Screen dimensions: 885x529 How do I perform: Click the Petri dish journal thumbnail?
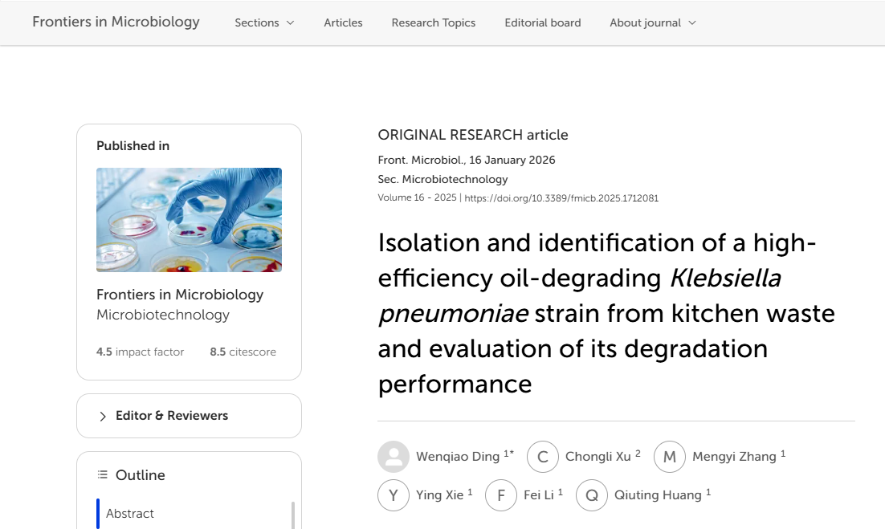(x=189, y=220)
